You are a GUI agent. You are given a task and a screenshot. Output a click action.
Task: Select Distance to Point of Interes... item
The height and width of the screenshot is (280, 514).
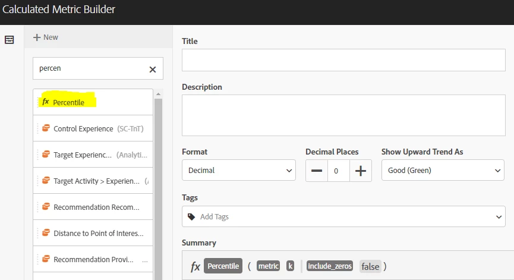coord(93,233)
